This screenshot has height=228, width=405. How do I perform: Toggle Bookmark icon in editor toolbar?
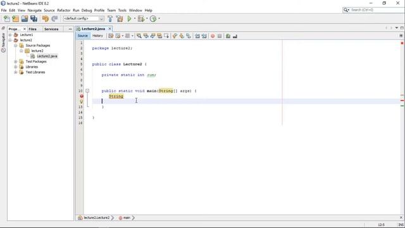tap(189, 36)
